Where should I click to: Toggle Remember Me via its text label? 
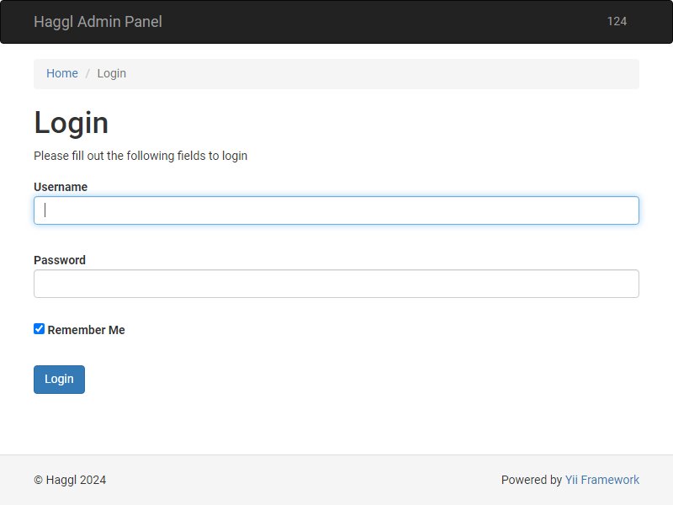(x=87, y=330)
